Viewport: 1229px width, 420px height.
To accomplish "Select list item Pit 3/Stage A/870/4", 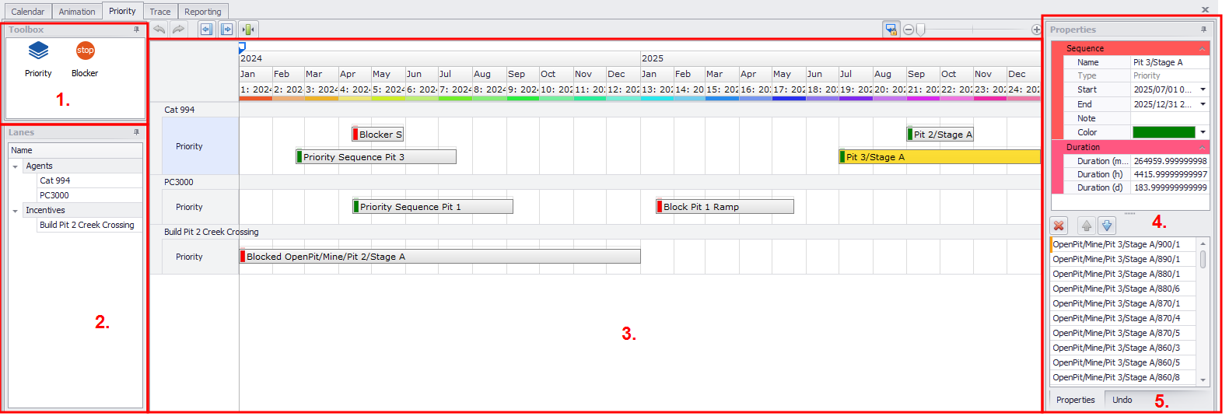I will [x=1123, y=318].
